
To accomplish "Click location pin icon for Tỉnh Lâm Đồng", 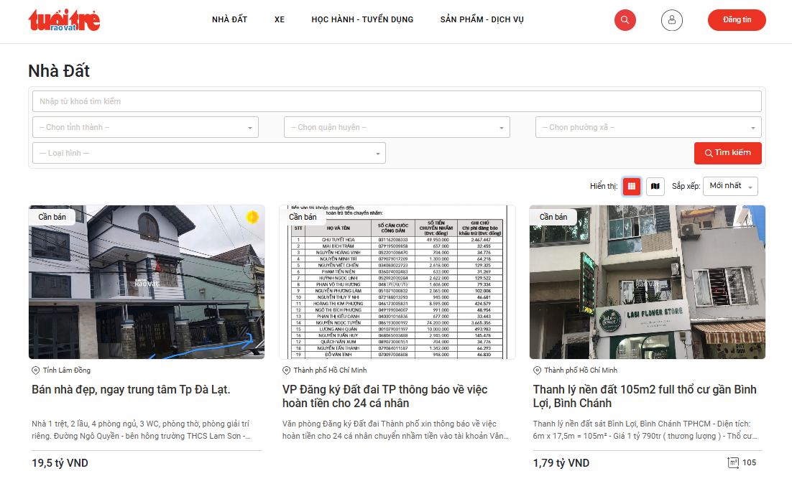I will tap(36, 370).
